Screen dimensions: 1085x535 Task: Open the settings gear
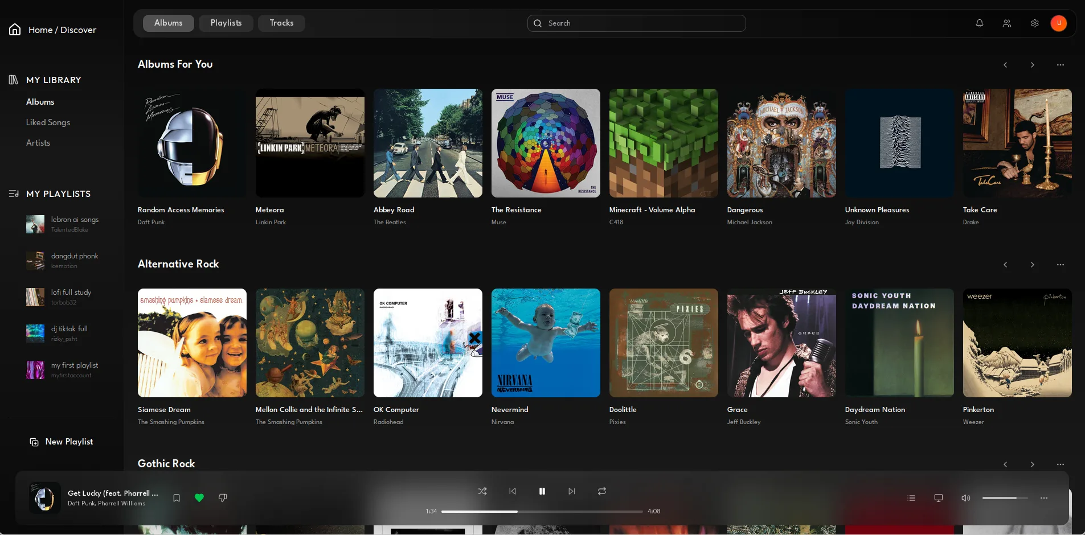1035,23
